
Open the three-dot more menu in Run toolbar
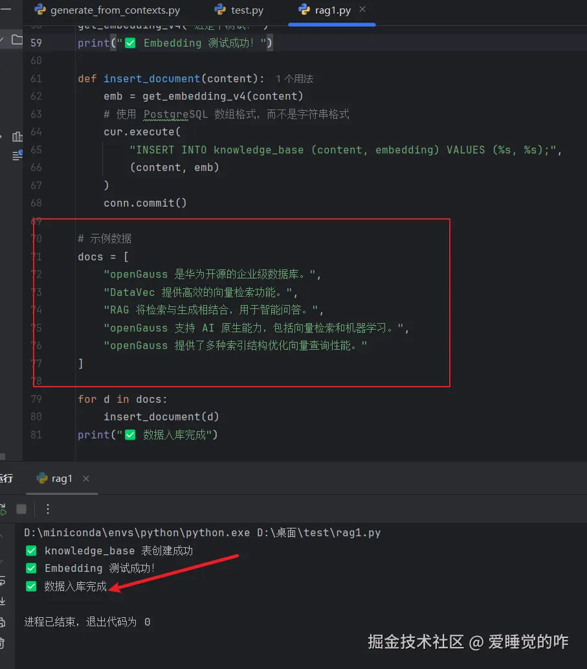pyautogui.click(x=48, y=509)
